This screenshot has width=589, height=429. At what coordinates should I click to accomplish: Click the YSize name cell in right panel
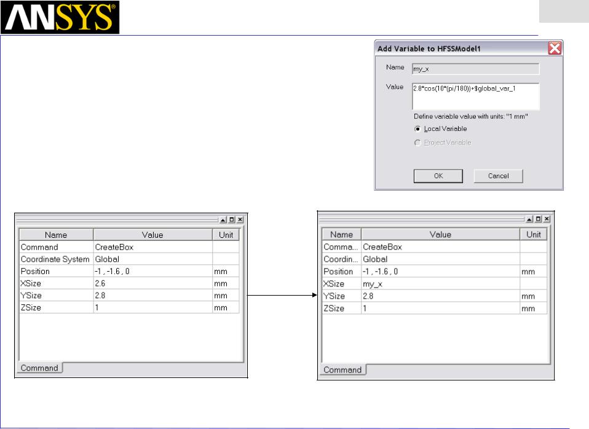pos(341,296)
